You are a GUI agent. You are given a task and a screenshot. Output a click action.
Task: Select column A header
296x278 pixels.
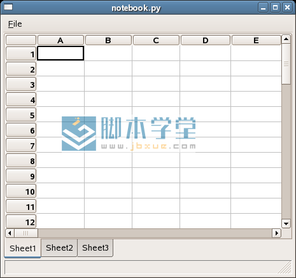point(60,40)
